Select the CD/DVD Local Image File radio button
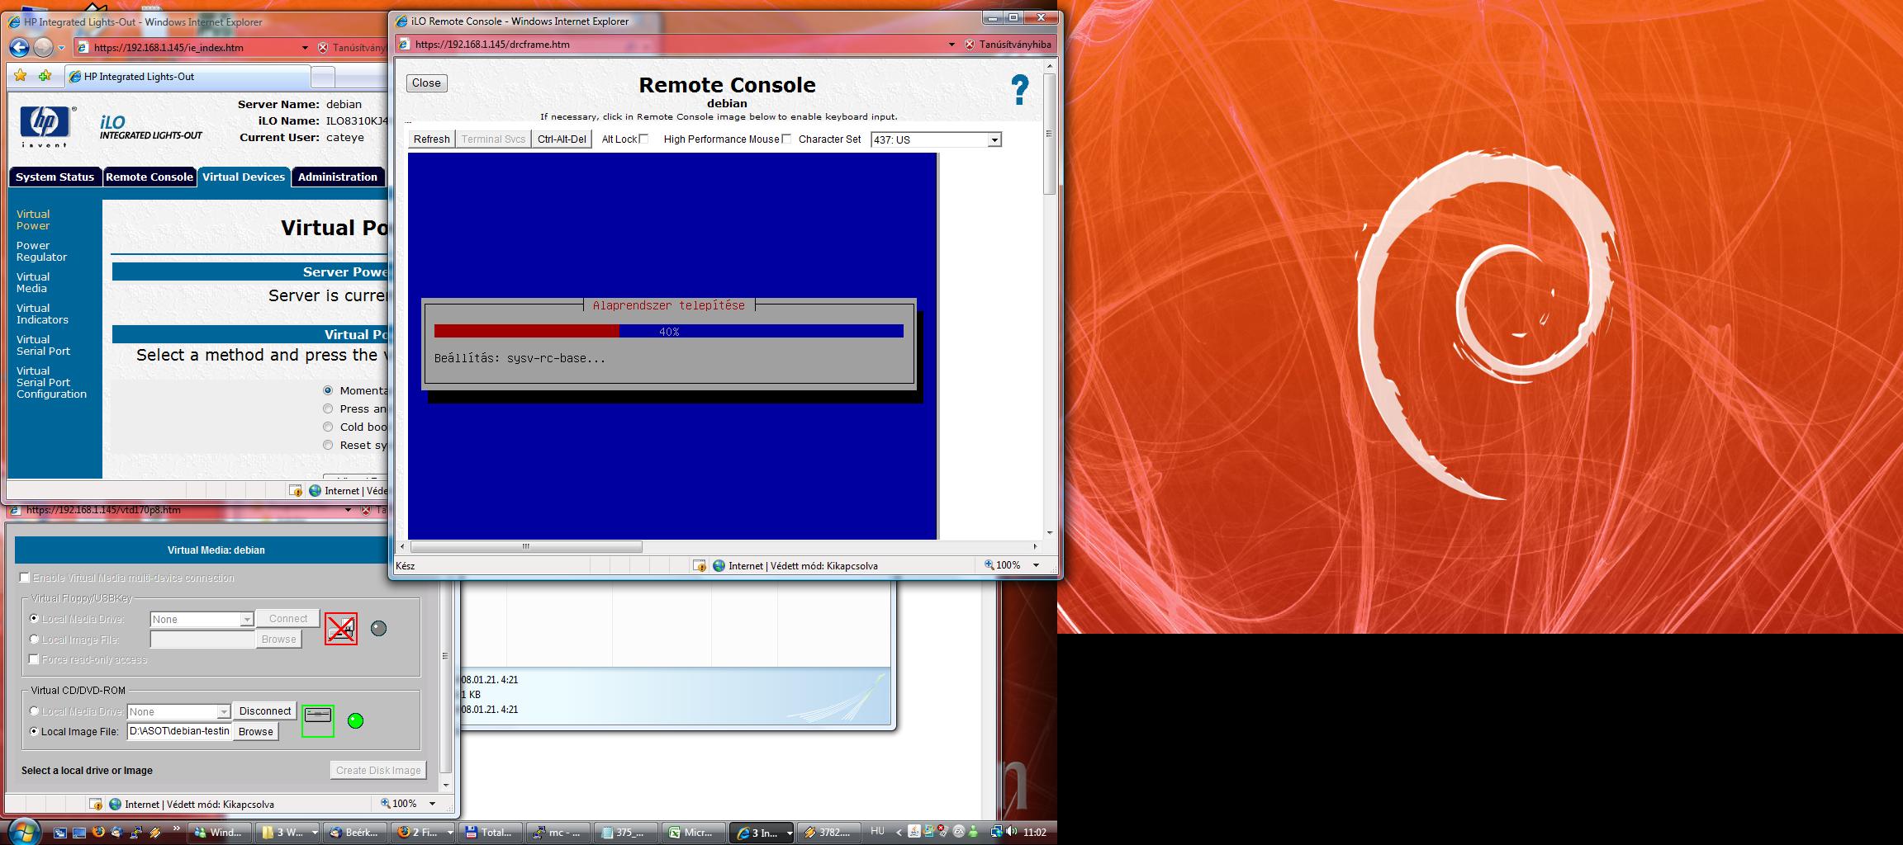The image size is (1903, 845). [x=34, y=731]
